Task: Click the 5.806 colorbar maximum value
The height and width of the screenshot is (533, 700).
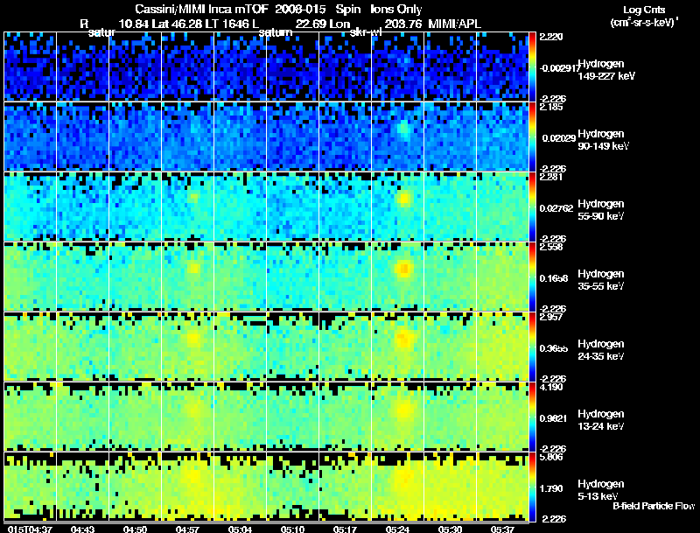Action: (x=552, y=458)
